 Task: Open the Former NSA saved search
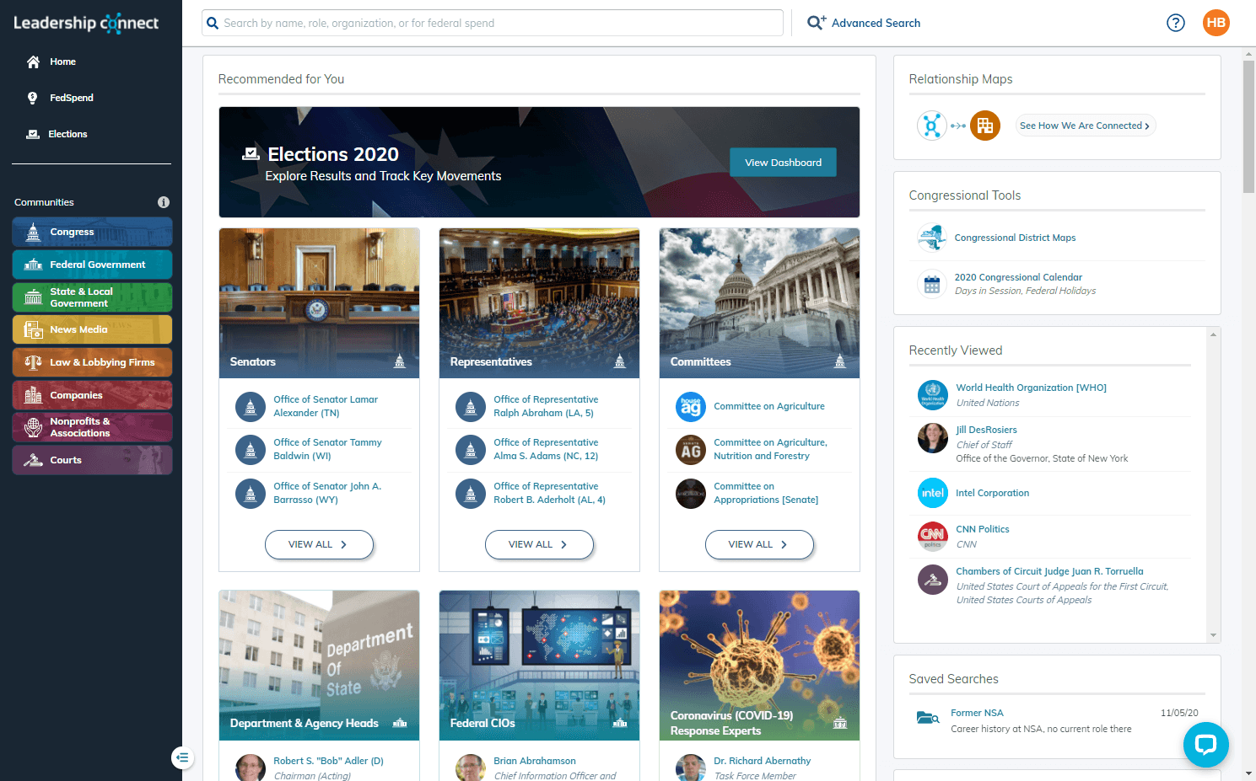pos(977,713)
